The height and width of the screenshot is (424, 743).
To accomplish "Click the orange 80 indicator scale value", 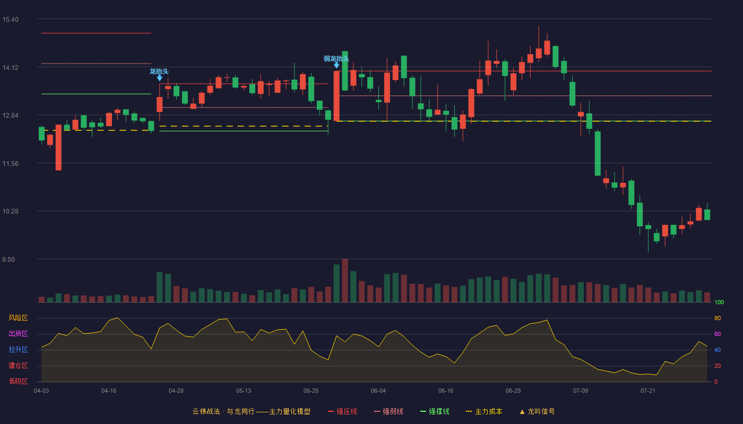I will pyautogui.click(x=718, y=318).
